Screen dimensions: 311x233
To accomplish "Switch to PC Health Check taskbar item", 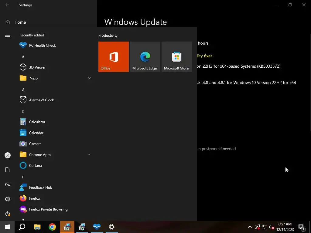I will point(97,227).
